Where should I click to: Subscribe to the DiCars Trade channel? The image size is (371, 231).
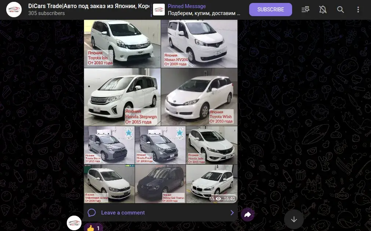(x=270, y=10)
